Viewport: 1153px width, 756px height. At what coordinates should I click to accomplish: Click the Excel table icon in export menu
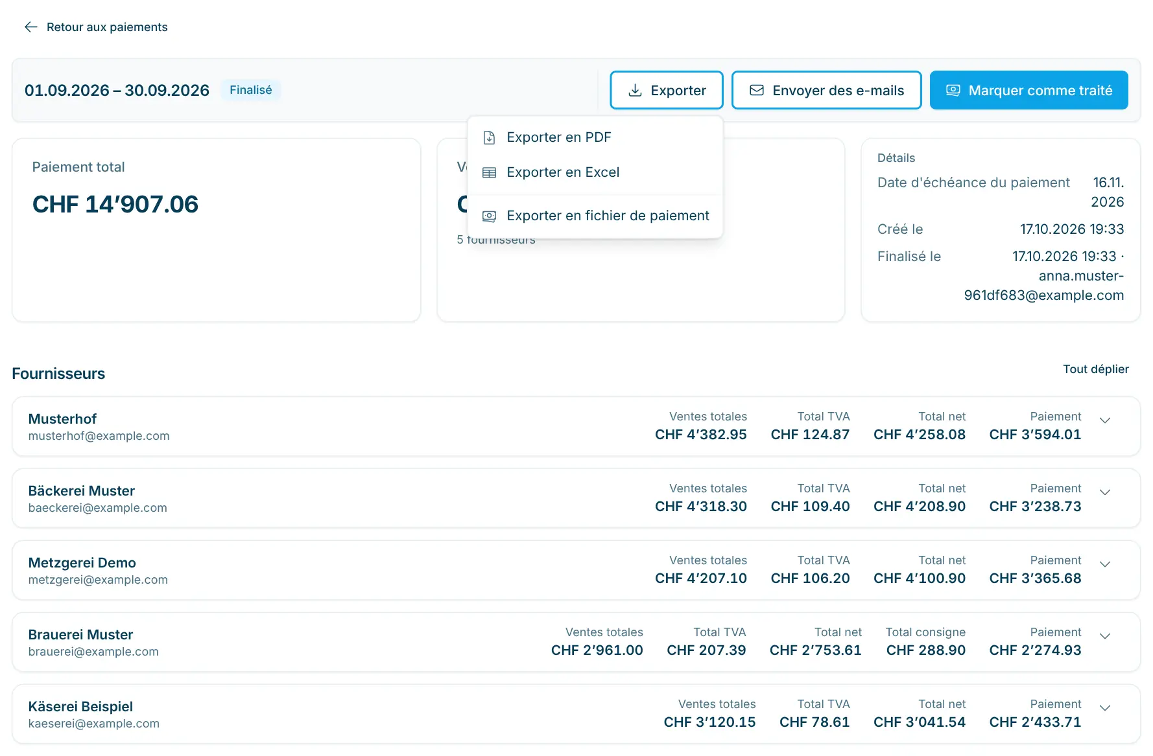pos(490,172)
